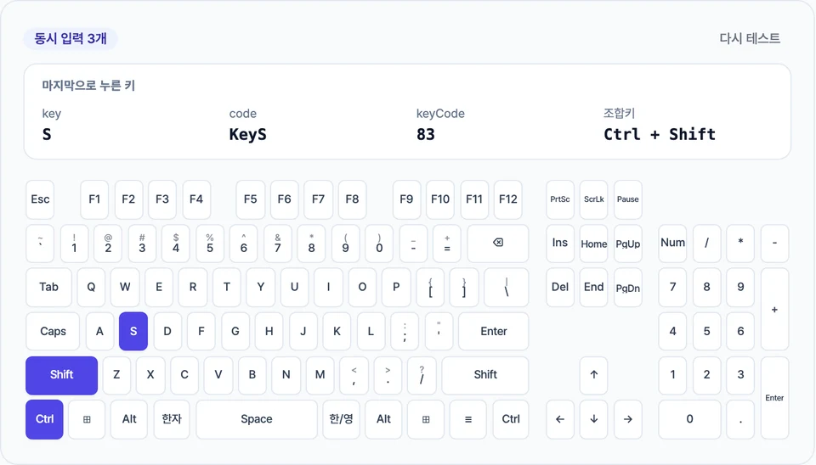Click the left bracket key
Screen dimensions: 816x465
coord(430,288)
